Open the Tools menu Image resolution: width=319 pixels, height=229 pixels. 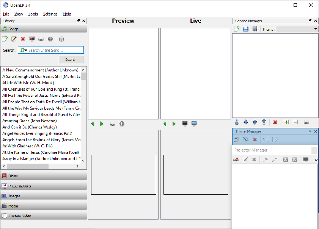point(33,14)
